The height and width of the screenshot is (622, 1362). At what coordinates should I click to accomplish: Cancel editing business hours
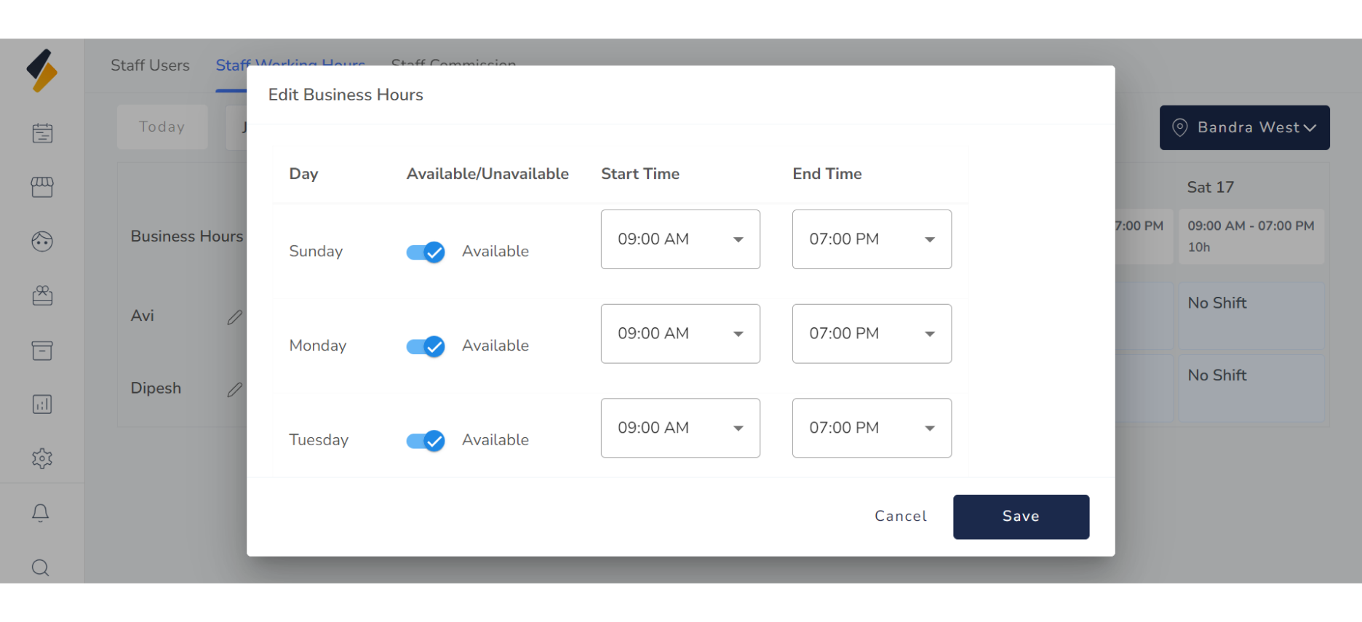pyautogui.click(x=901, y=517)
